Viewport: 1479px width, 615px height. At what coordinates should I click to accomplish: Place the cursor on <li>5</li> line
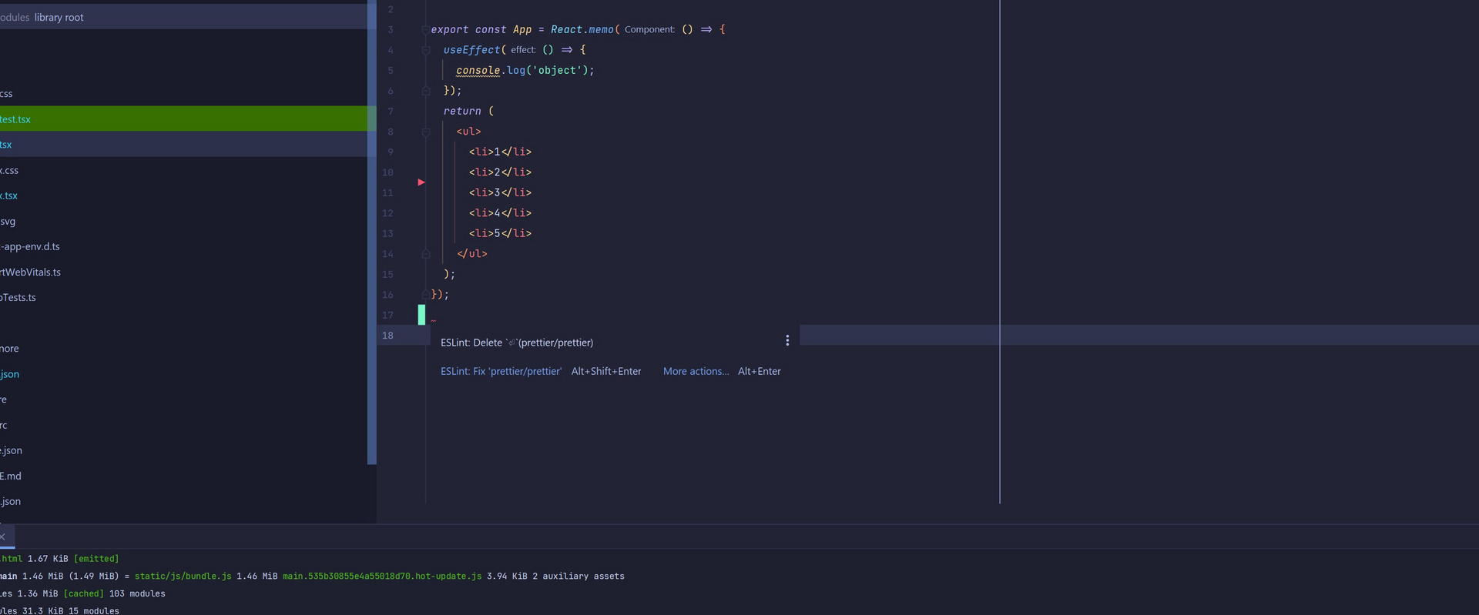500,233
